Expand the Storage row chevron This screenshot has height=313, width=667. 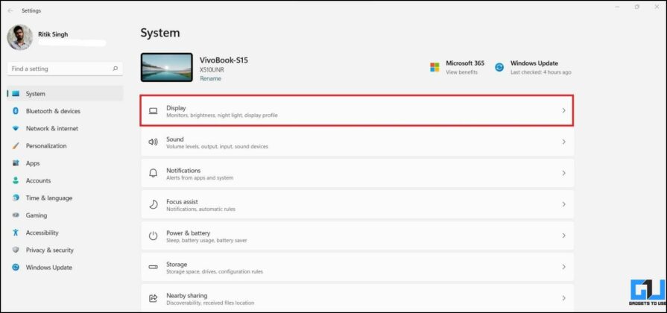563,267
